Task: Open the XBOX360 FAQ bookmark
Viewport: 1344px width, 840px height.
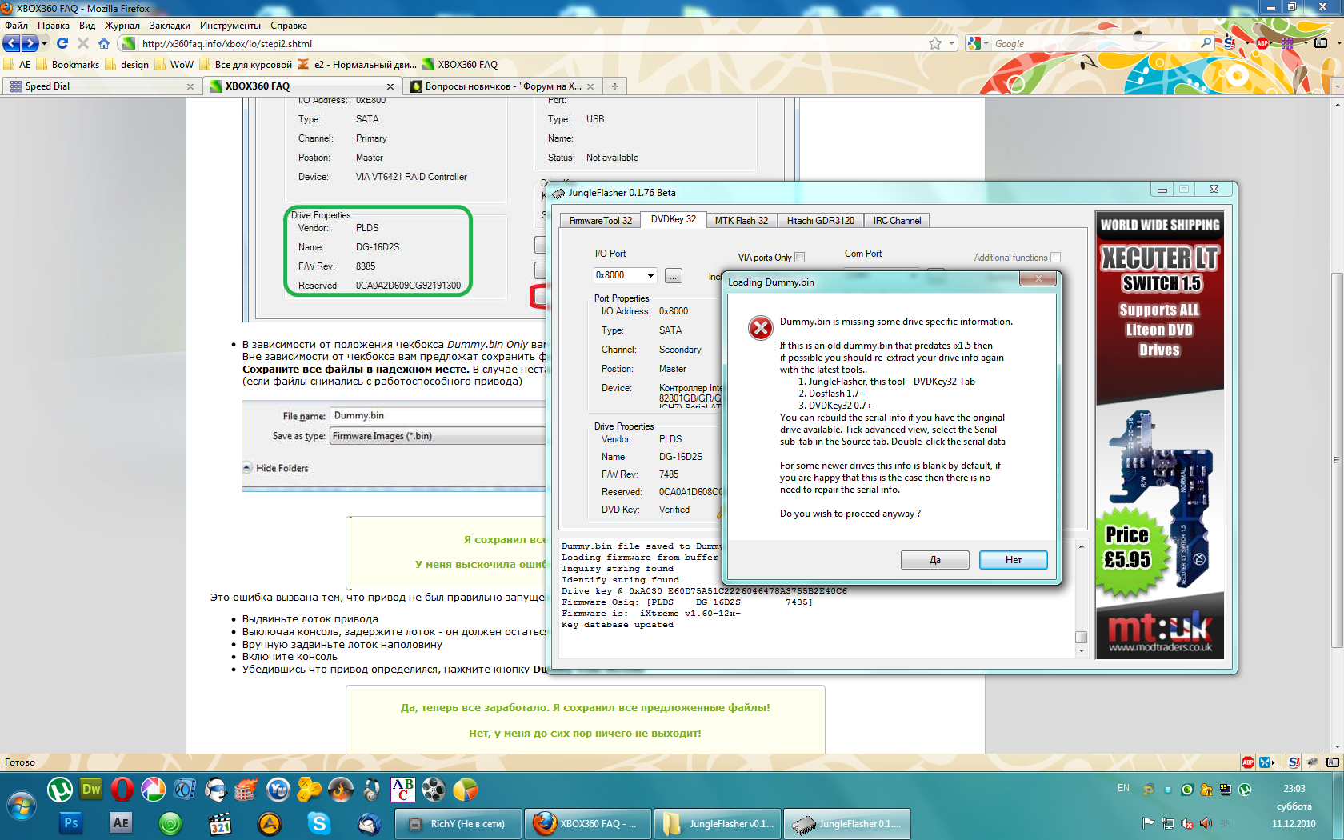Action: pyautogui.click(x=460, y=65)
